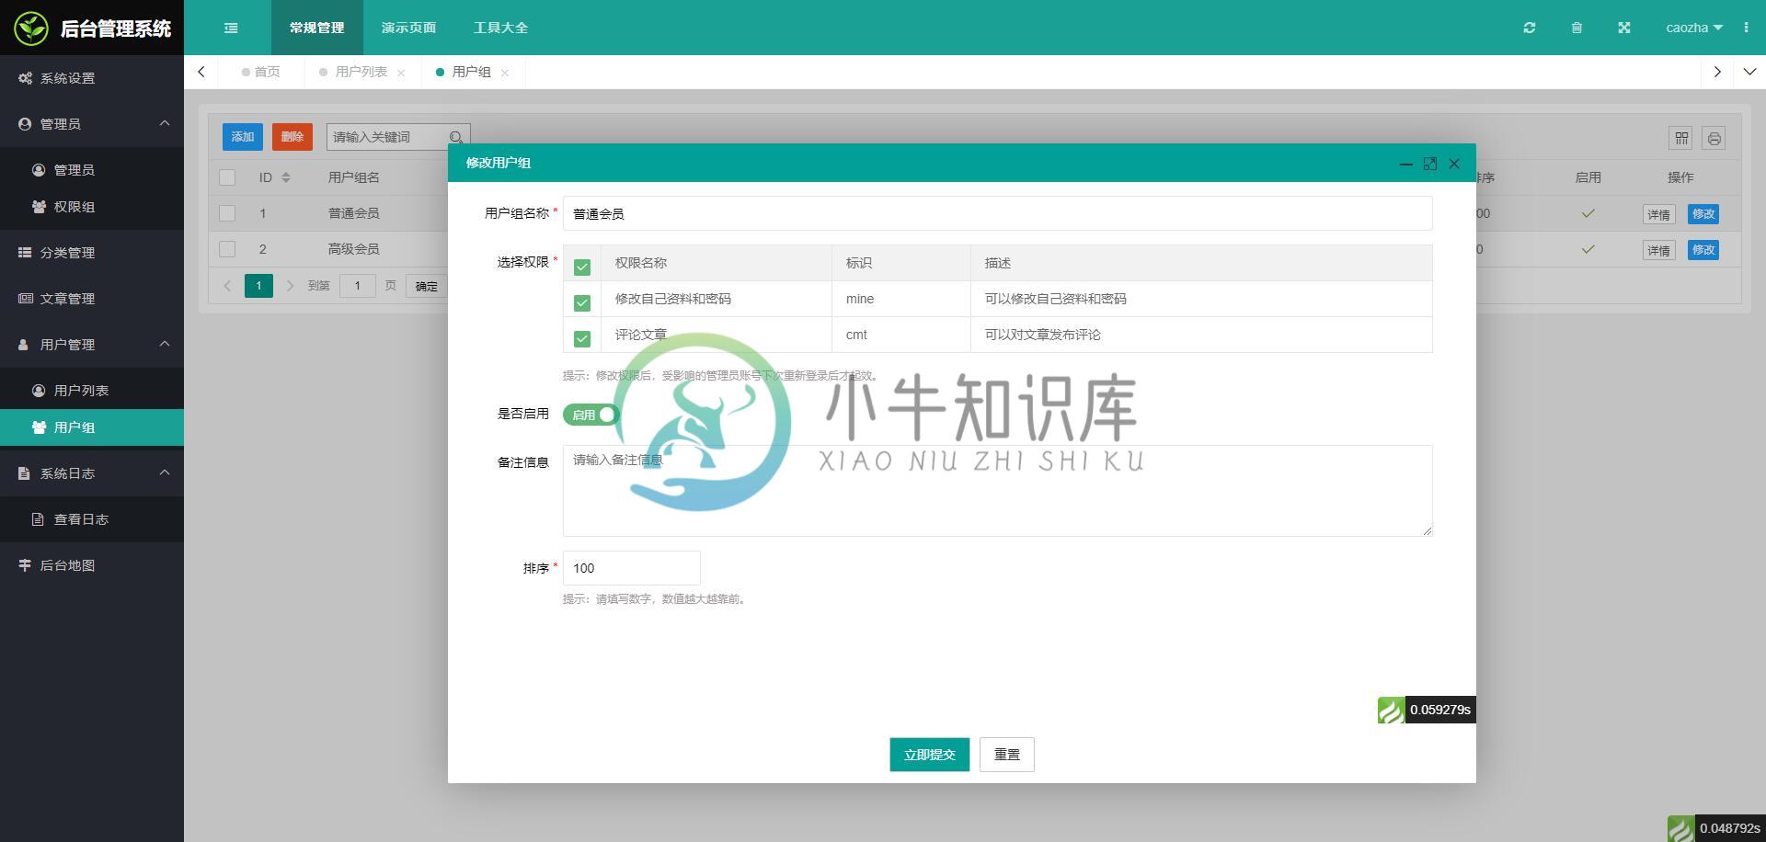1766x842 pixels.
Task: Collapse the 管理员 sidebar group
Action: [92, 124]
